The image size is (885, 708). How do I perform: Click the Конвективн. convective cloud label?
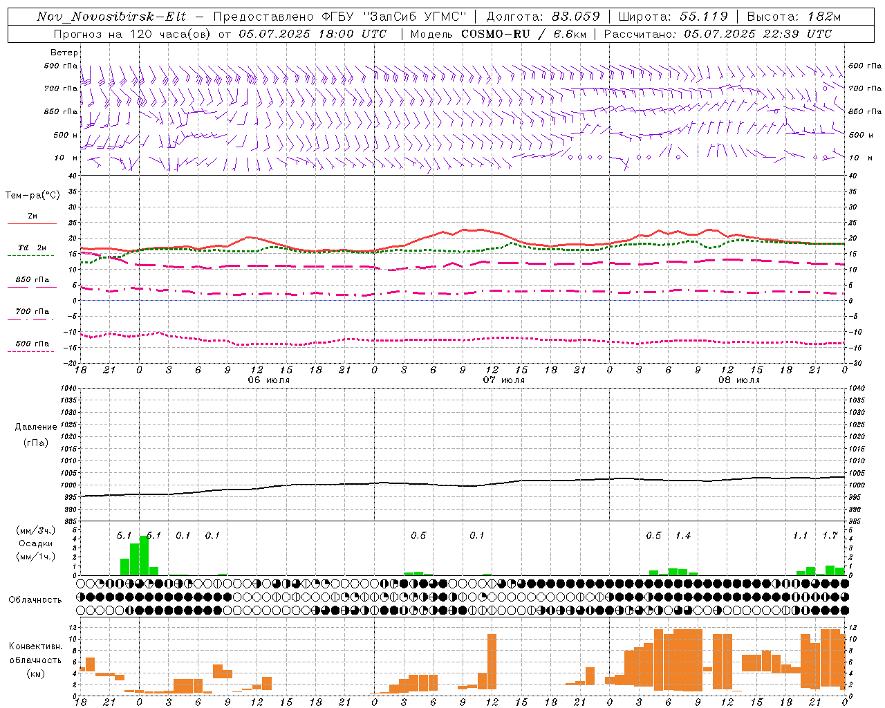[36, 646]
